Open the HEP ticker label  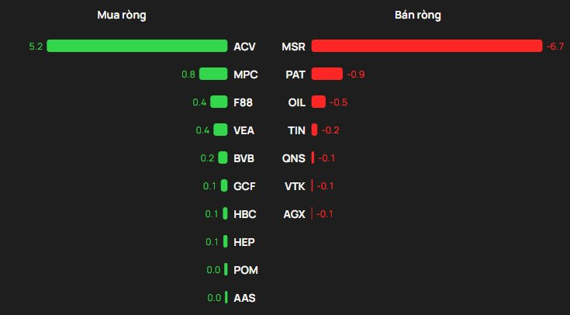click(x=244, y=242)
